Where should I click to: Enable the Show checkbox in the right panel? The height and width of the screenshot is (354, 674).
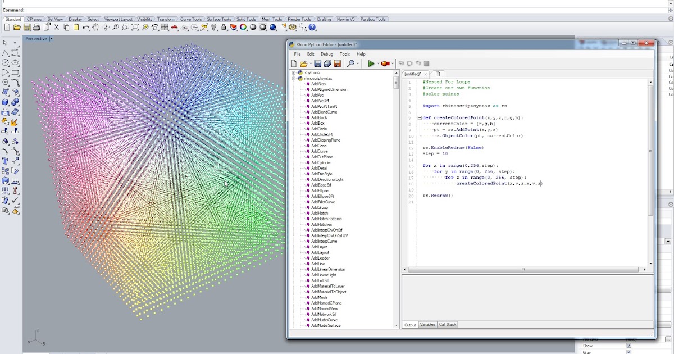pyautogui.click(x=630, y=345)
